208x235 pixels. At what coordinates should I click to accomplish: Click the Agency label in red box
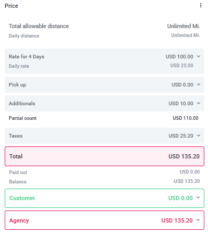19,220
